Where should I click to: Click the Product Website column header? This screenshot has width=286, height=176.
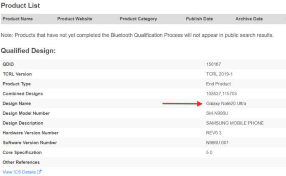[x=75, y=19]
